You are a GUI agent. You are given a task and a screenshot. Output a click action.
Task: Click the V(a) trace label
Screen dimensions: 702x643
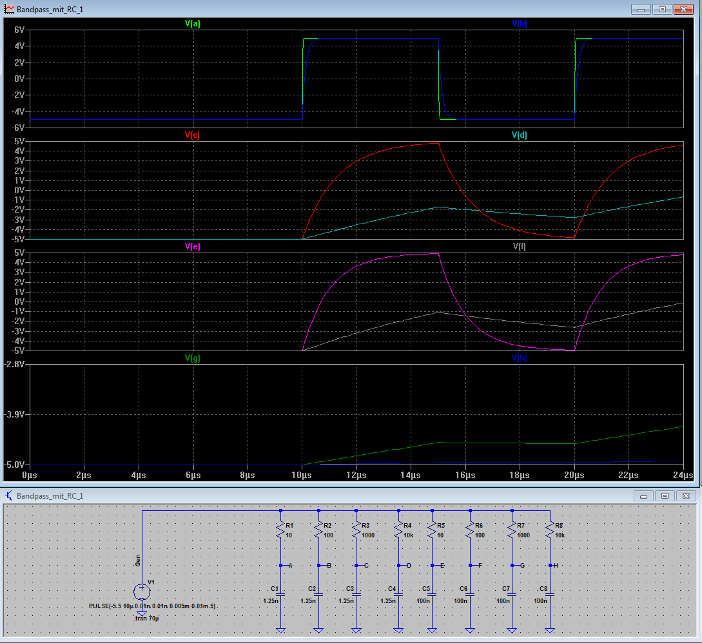point(192,24)
